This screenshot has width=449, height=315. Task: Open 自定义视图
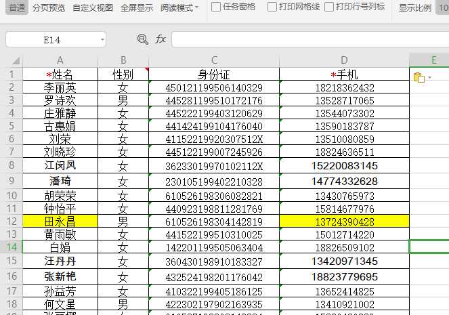pos(93,7)
